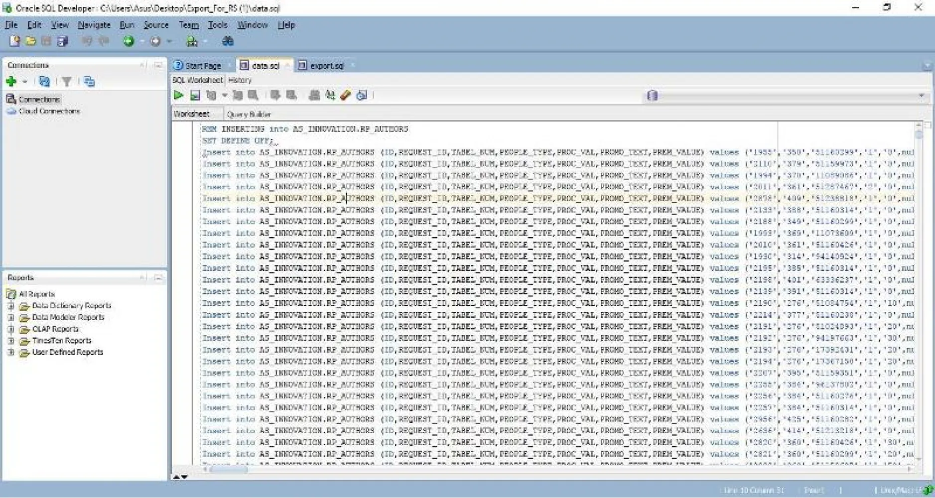Click the "SET DEFINE OFF;" line in editor
Image resolution: width=935 pixels, height=498 pixels.
tap(237, 141)
